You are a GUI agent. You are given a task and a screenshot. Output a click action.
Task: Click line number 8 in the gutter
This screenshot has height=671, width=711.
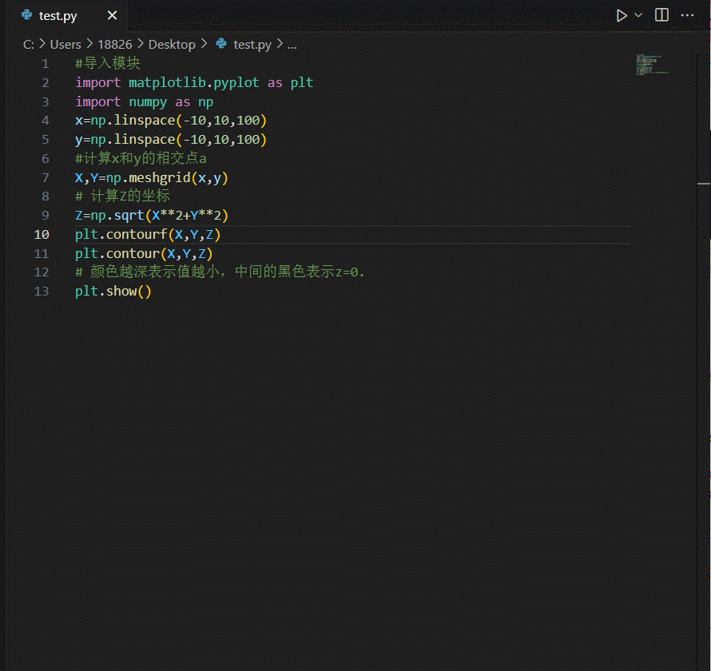(46, 196)
